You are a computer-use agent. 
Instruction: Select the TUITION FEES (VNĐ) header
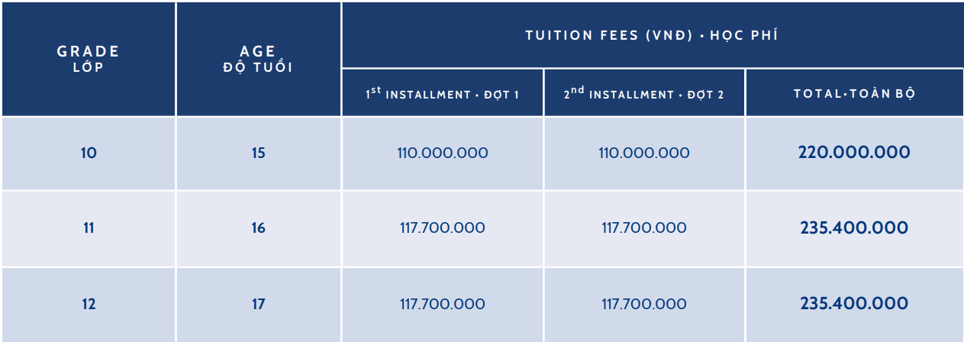click(x=652, y=35)
